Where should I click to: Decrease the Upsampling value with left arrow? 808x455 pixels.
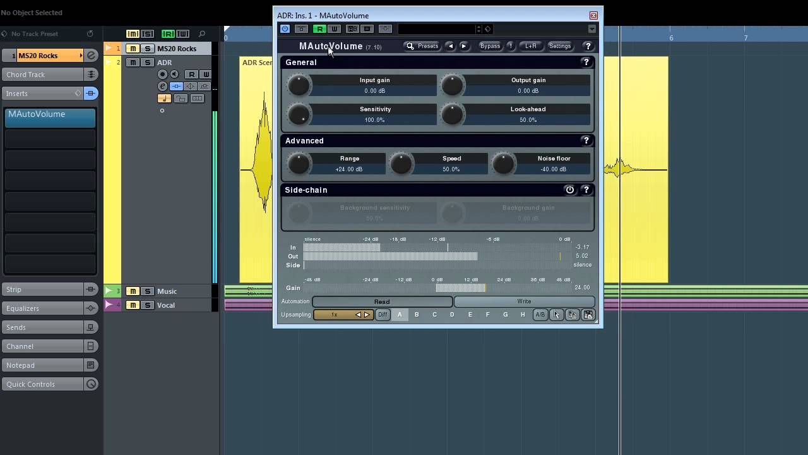359,315
